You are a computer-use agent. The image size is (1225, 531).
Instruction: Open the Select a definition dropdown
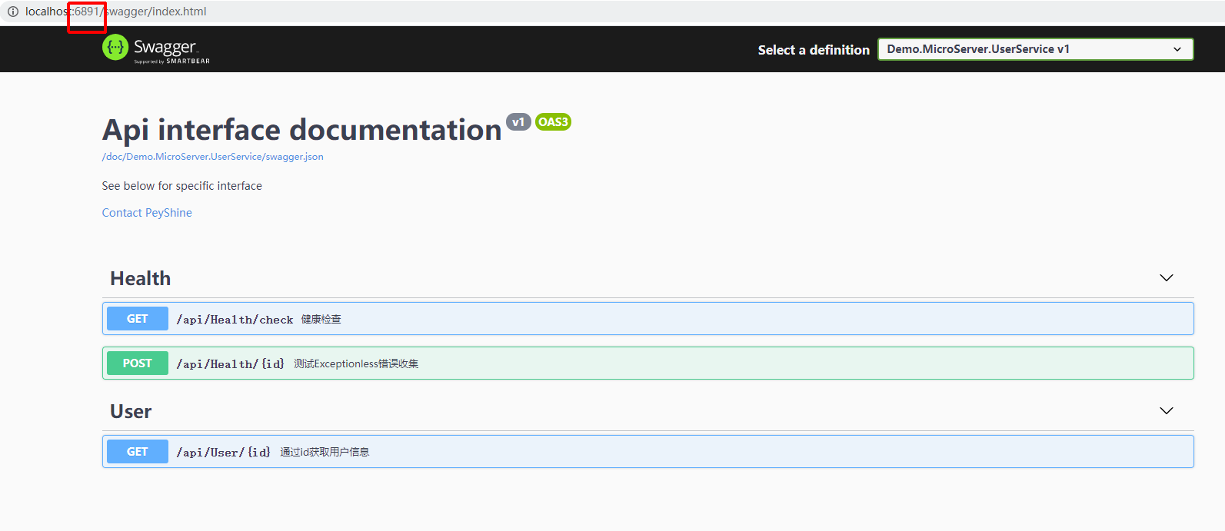point(1035,49)
